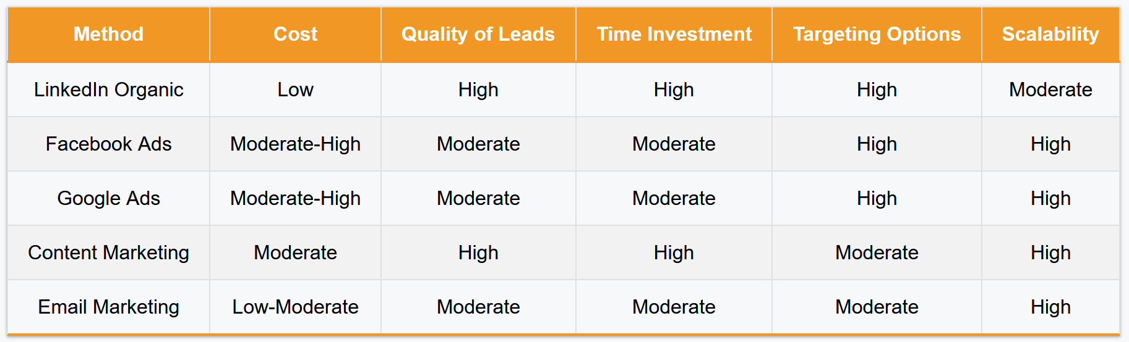Click the Content Marketing row label
The width and height of the screenshot is (1129, 342).
point(108,252)
